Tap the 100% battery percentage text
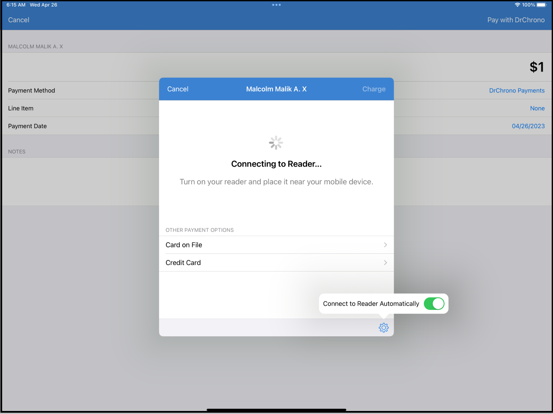553x414 pixels. tap(528, 5)
